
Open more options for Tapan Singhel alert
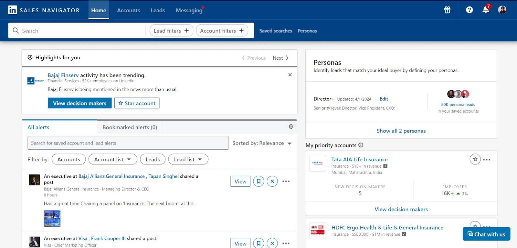pos(286,181)
